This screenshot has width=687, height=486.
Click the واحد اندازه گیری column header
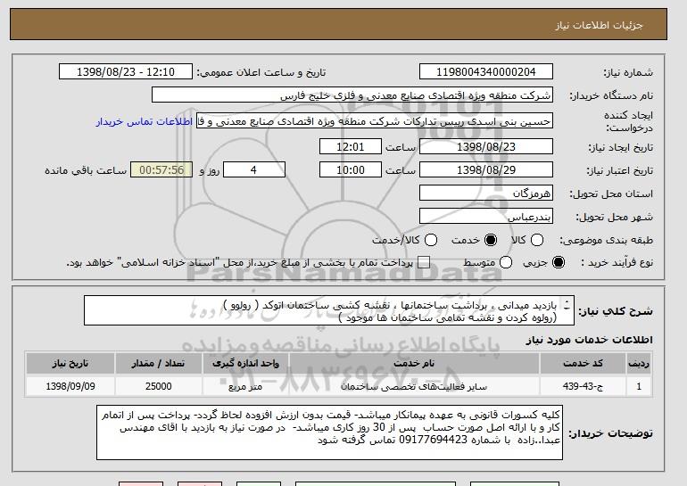click(245, 364)
